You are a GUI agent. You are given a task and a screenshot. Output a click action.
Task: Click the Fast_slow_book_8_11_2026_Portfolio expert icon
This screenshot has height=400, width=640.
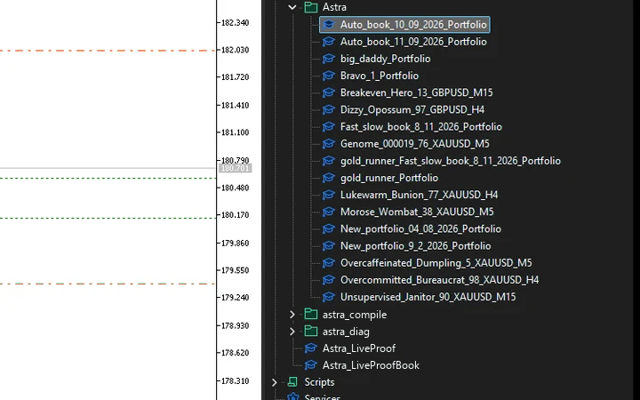(x=329, y=127)
